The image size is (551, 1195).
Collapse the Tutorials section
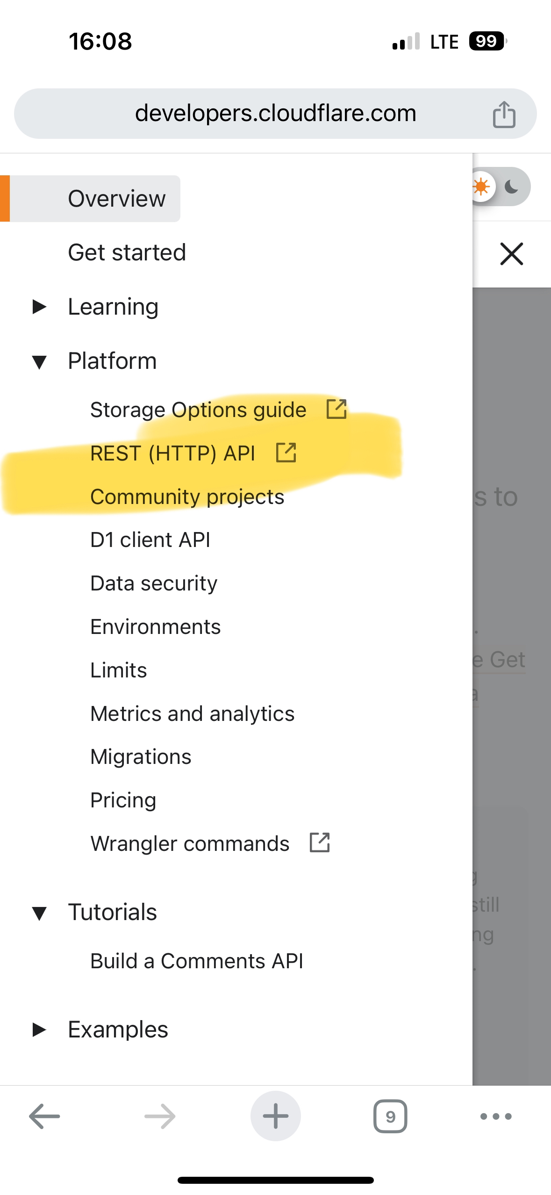point(40,913)
